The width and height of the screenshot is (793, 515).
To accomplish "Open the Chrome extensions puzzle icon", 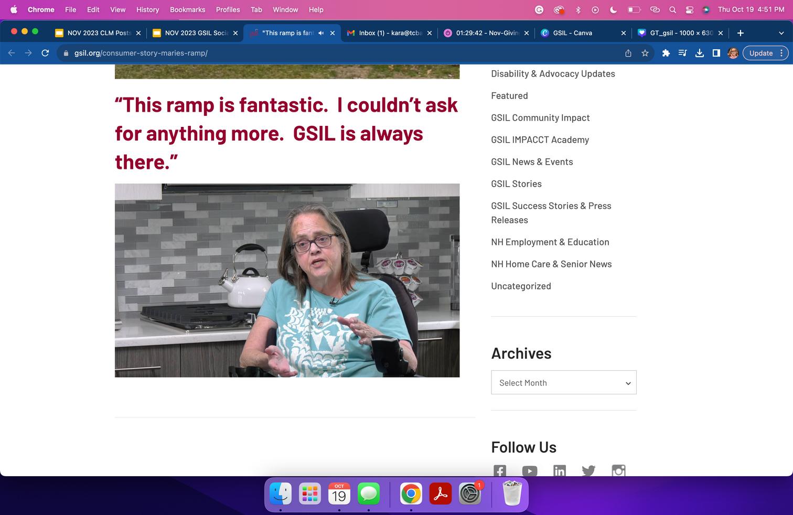I will tap(666, 53).
